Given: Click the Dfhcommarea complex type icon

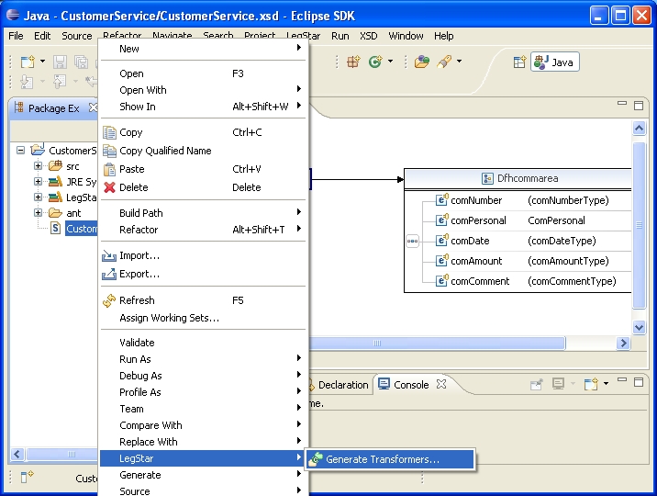Looking at the screenshot, I should [x=487, y=178].
